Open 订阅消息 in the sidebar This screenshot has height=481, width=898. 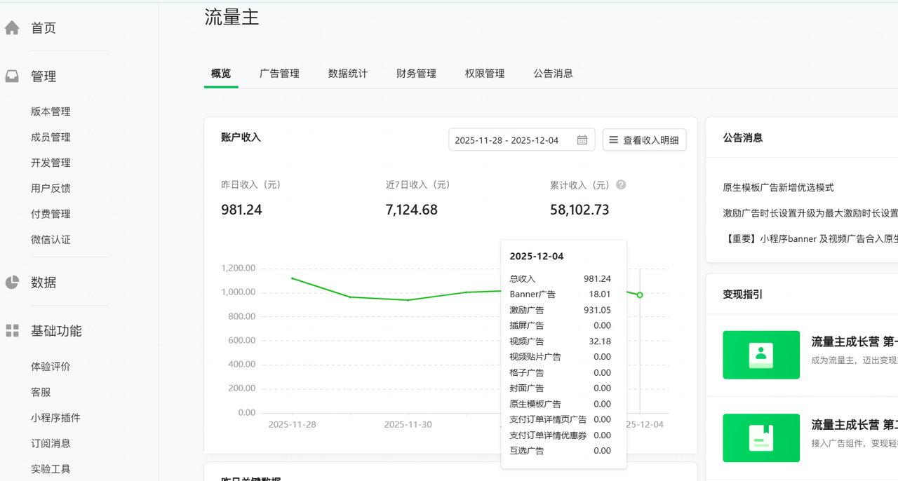click(x=51, y=444)
